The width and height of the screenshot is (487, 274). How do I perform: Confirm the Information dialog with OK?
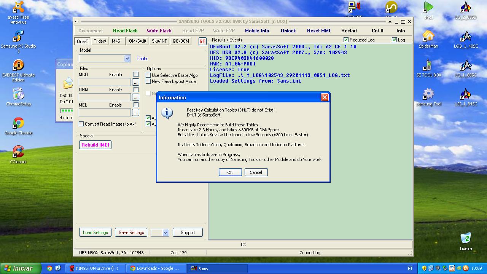pos(230,172)
